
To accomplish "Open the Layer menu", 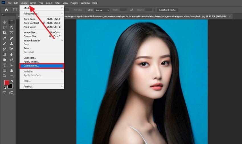I will pos(33,3).
